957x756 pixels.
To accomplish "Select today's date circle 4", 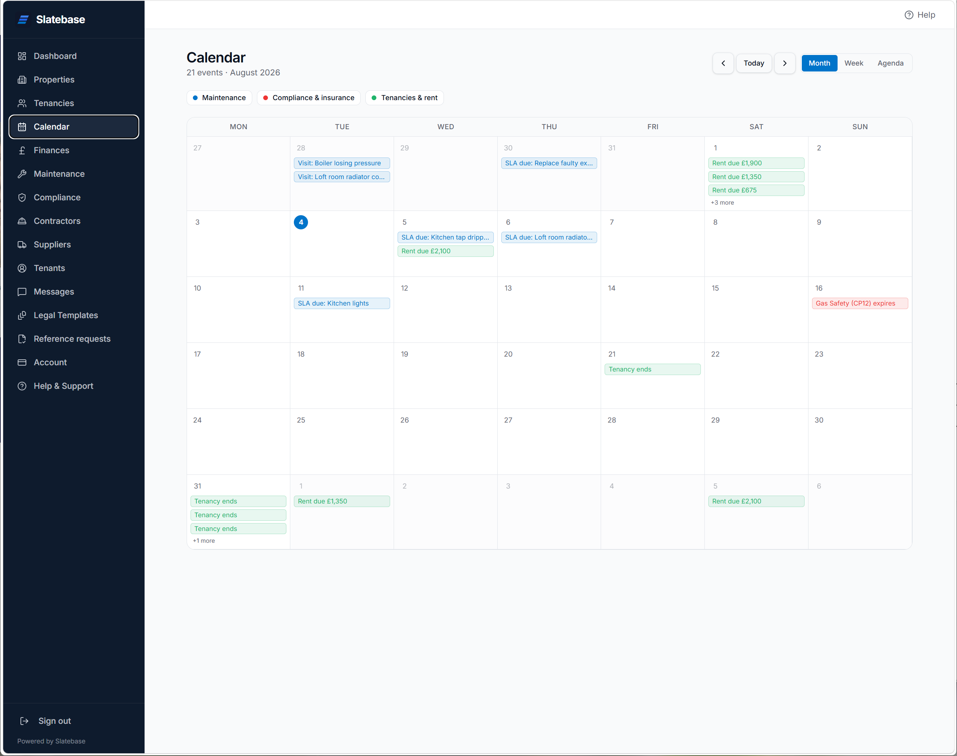I will (x=301, y=222).
